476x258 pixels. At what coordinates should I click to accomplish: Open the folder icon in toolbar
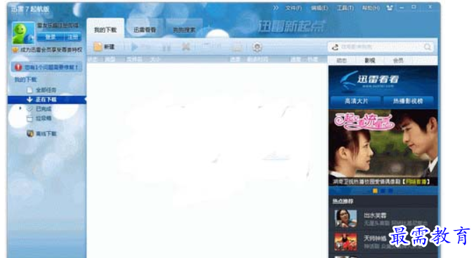(x=237, y=47)
